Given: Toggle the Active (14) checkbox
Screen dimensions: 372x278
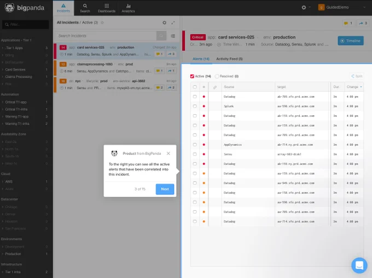Looking at the screenshot, I should 192,76.
